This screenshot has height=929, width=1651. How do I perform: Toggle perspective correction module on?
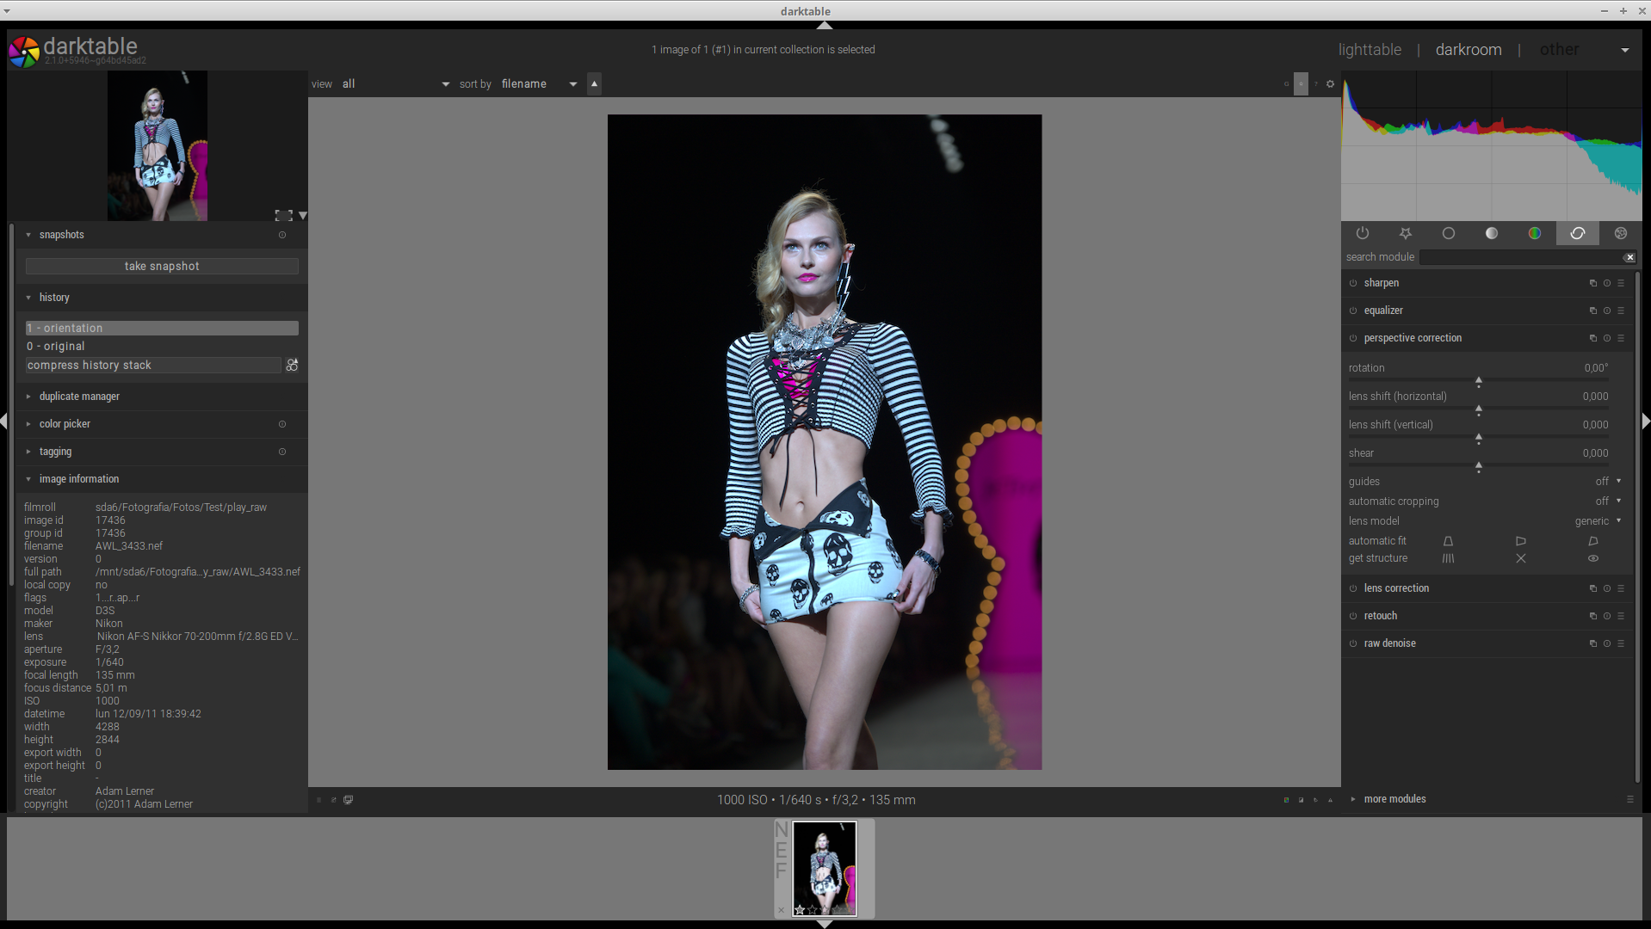coord(1353,338)
